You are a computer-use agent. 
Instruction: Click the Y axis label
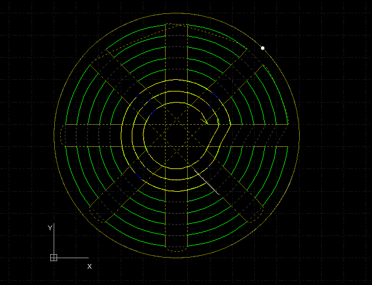(x=50, y=228)
